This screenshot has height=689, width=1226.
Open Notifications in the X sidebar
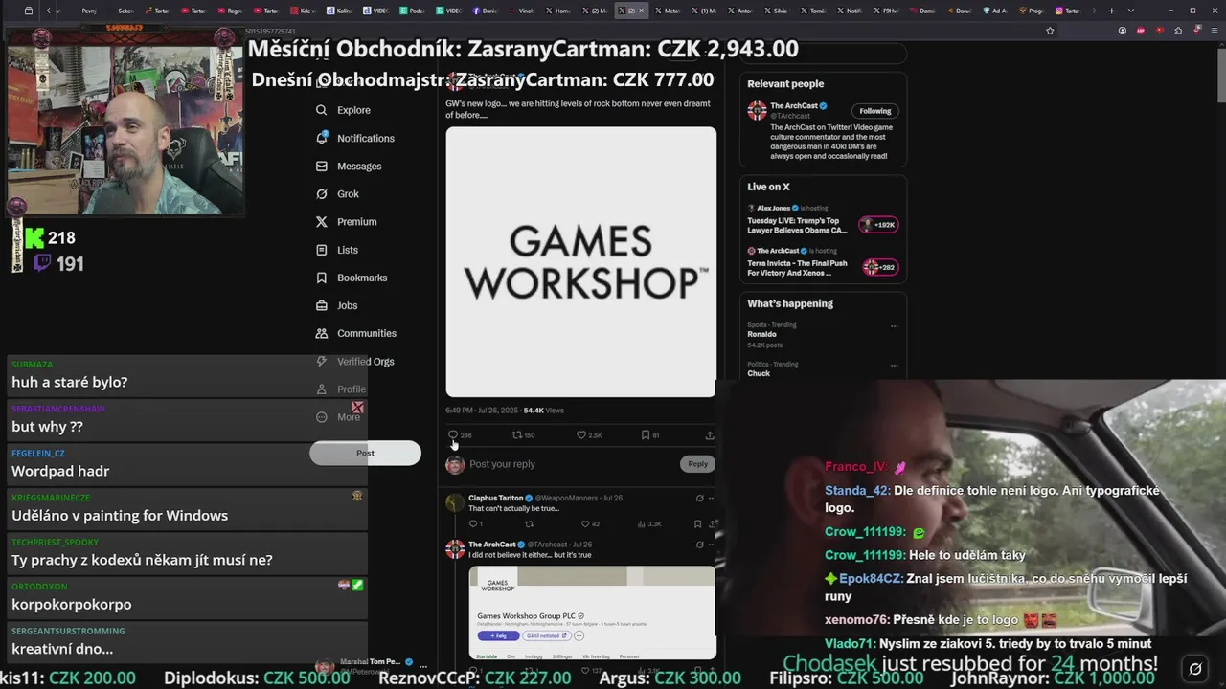coord(354,138)
